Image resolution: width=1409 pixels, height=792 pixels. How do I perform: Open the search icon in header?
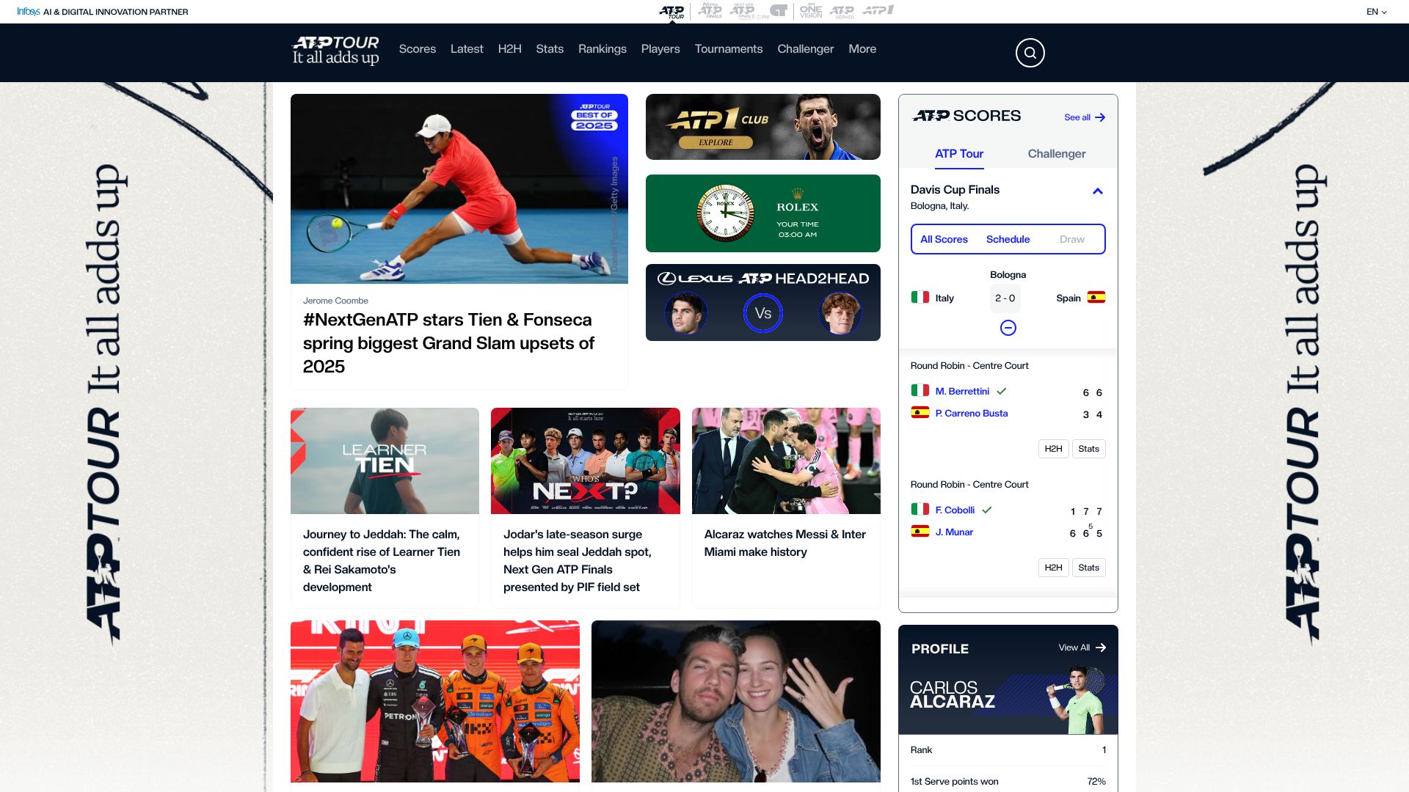tap(1030, 53)
